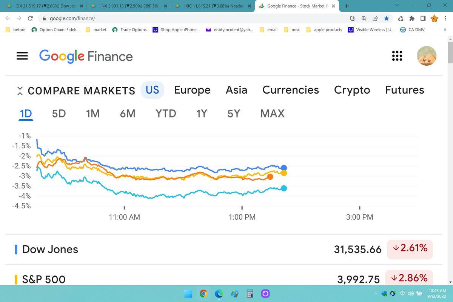This screenshot has width=453, height=302.
Task: Switch to the .IXIC Nasdaq tab
Action: click(213, 6)
